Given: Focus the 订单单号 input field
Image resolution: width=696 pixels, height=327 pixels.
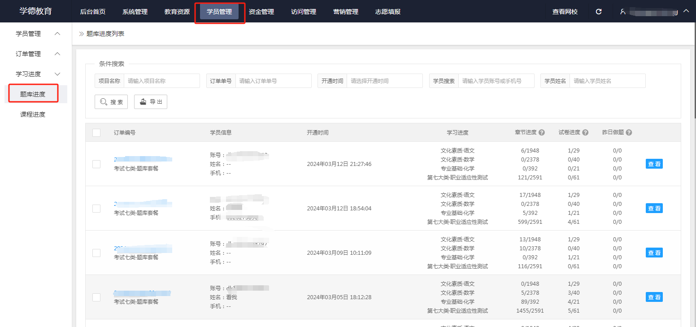Looking at the screenshot, I should [x=274, y=81].
